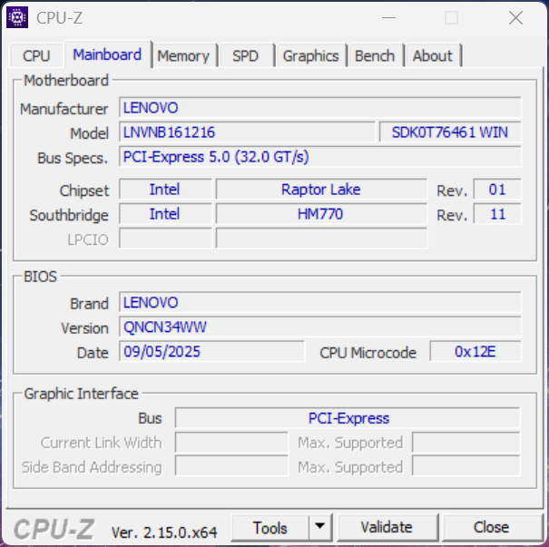Select the Model field LNVNB161216
This screenshot has height=547, width=549.
pos(246,132)
